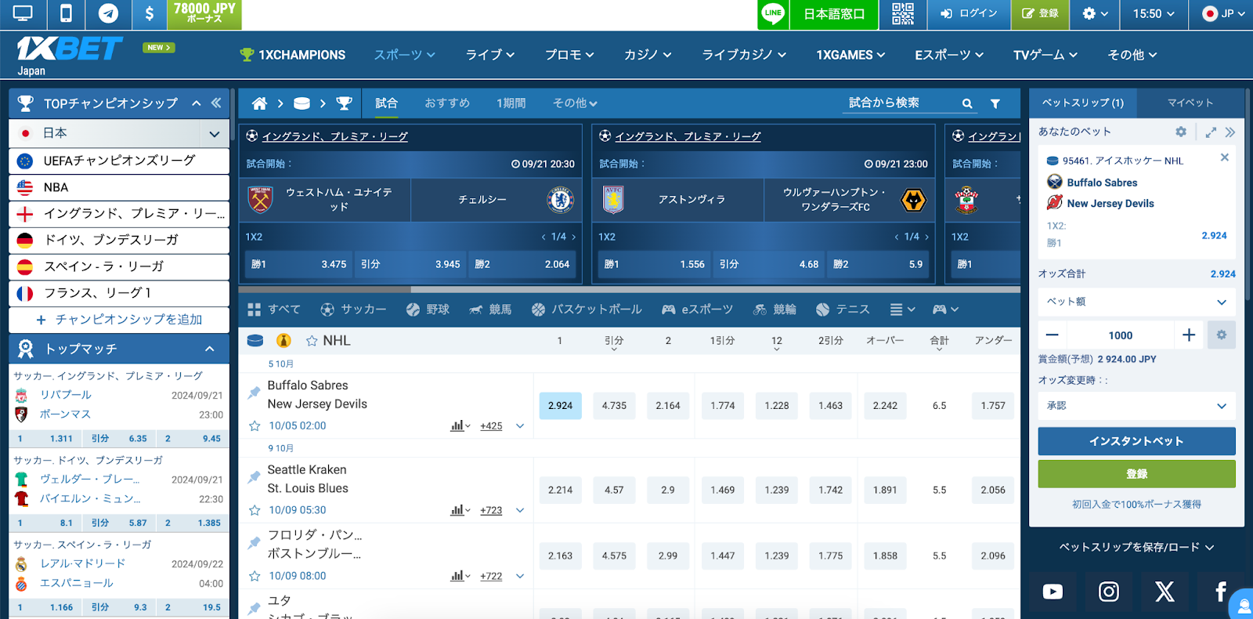Screen dimensions: 1253x619
Task: Open the X social icon
Action: click(x=1165, y=592)
